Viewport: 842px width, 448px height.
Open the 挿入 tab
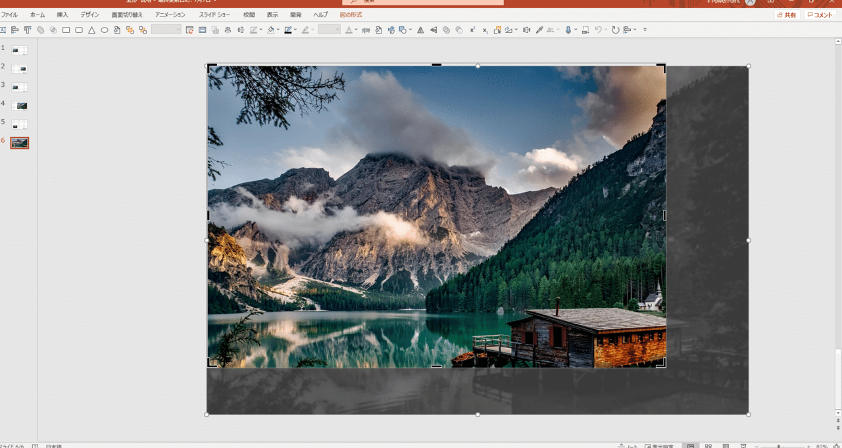pos(62,14)
